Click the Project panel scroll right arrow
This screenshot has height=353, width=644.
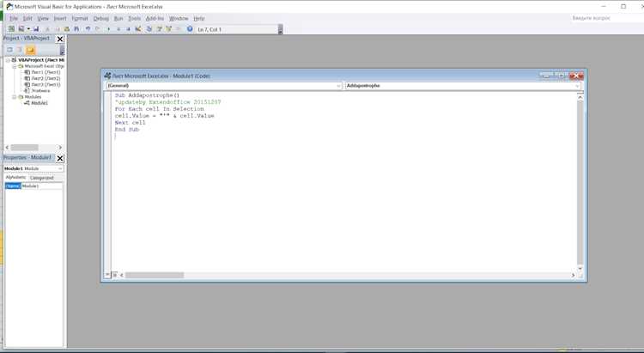click(x=60, y=148)
